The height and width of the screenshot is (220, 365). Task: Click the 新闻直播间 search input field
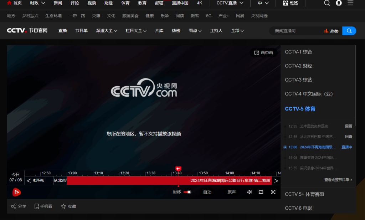pyautogui.click(x=296, y=31)
